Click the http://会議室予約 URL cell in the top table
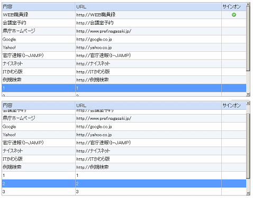The width and height of the screenshot is (253, 198). click(x=148, y=23)
